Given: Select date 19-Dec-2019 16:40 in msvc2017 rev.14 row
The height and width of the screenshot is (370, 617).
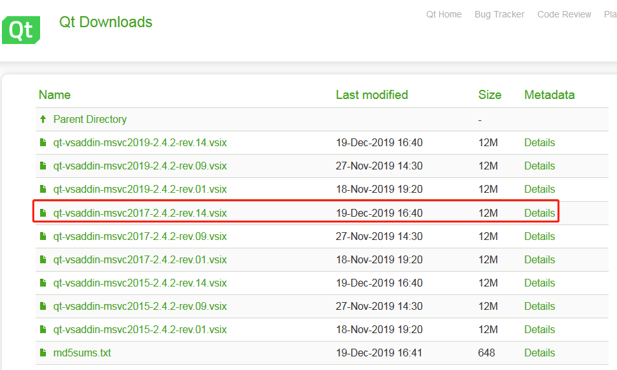Looking at the screenshot, I should [379, 213].
